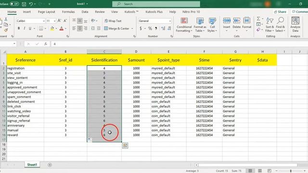Click the Middle Align icon

pyautogui.click(x=80, y=21)
